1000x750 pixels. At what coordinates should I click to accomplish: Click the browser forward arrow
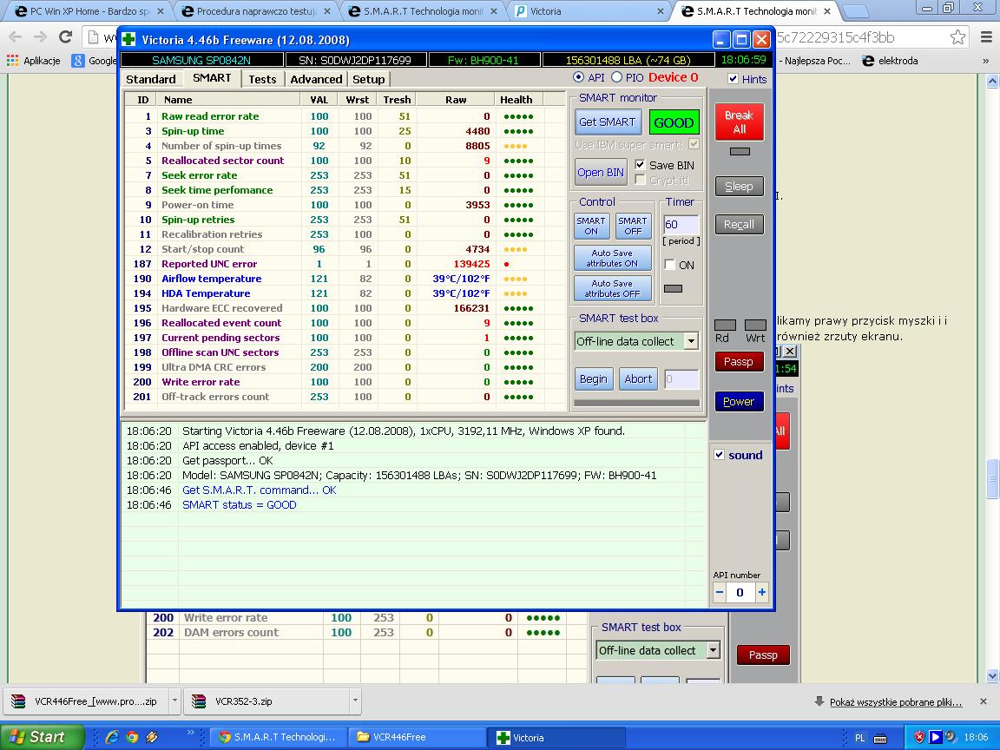(40, 37)
